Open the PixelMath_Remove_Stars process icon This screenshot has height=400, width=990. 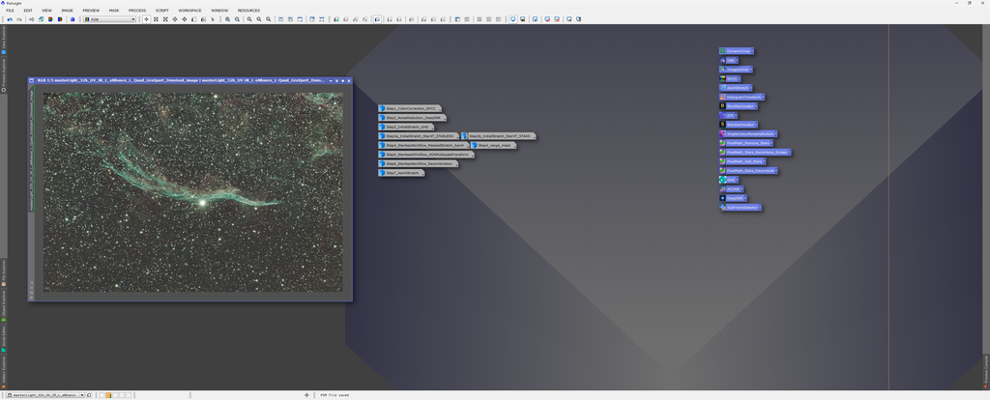(746, 143)
